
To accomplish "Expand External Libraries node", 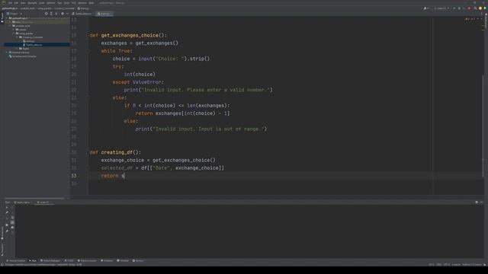I will point(7,53).
